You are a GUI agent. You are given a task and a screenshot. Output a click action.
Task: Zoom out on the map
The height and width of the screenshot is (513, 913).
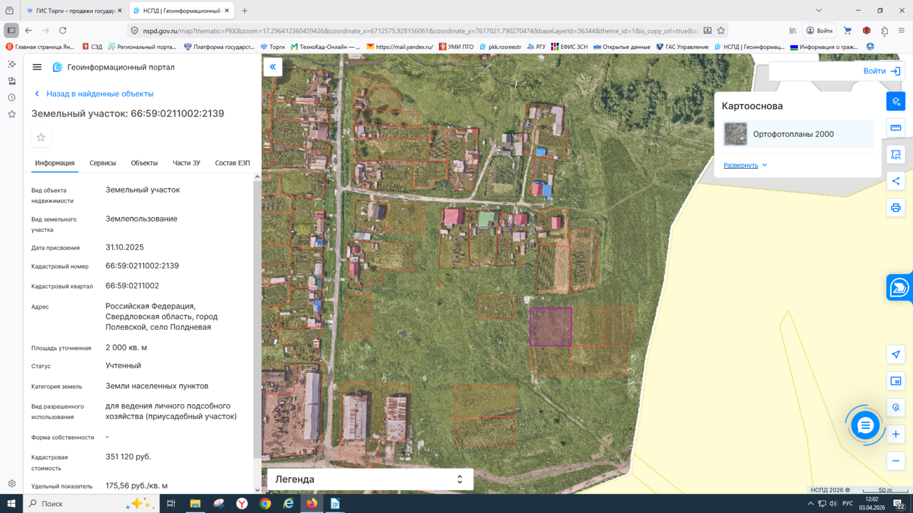click(x=895, y=461)
